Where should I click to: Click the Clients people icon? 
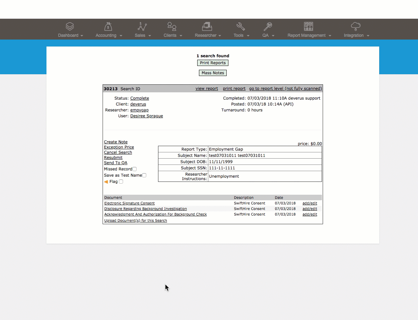tap(172, 26)
